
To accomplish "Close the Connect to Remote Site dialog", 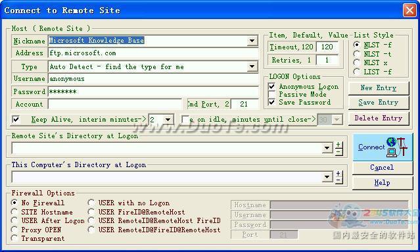I will (409, 11).
